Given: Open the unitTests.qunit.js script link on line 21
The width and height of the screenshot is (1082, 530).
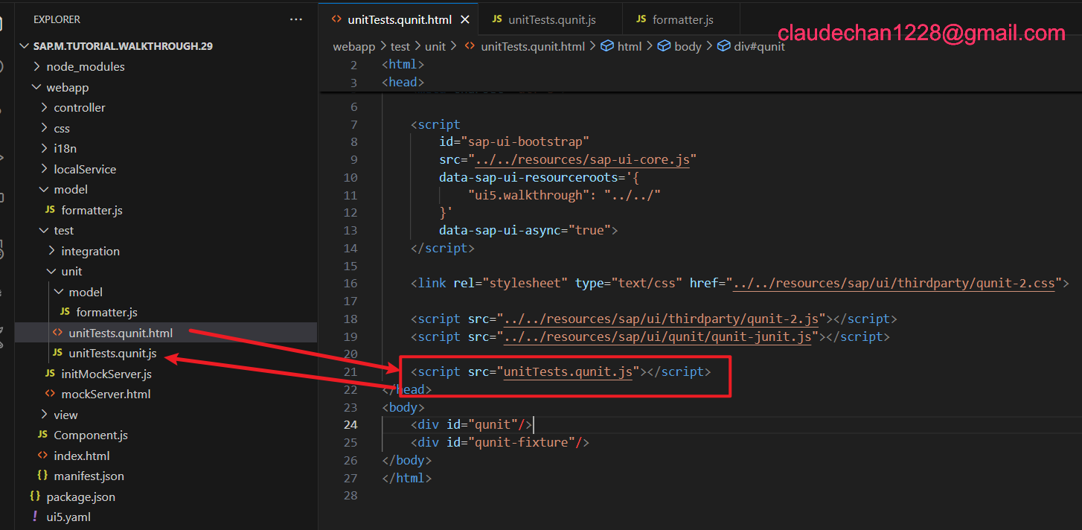Looking at the screenshot, I should pos(568,371).
